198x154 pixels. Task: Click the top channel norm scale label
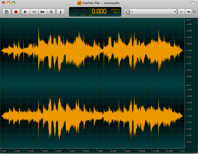(x=189, y=20)
